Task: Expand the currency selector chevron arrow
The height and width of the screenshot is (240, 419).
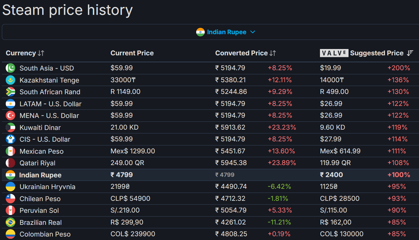Action: point(253,32)
